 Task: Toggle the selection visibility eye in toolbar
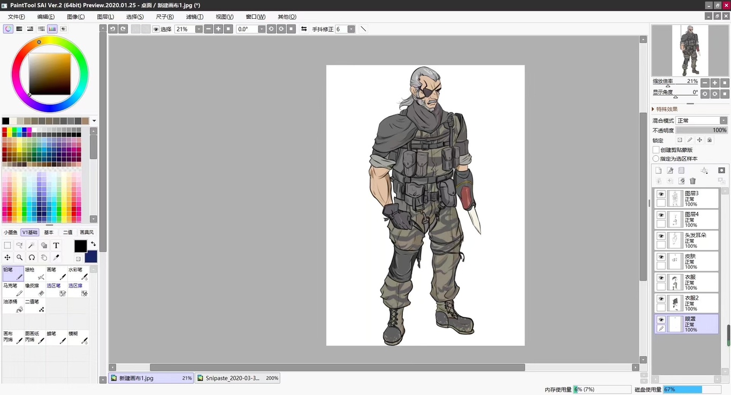pyautogui.click(x=156, y=29)
